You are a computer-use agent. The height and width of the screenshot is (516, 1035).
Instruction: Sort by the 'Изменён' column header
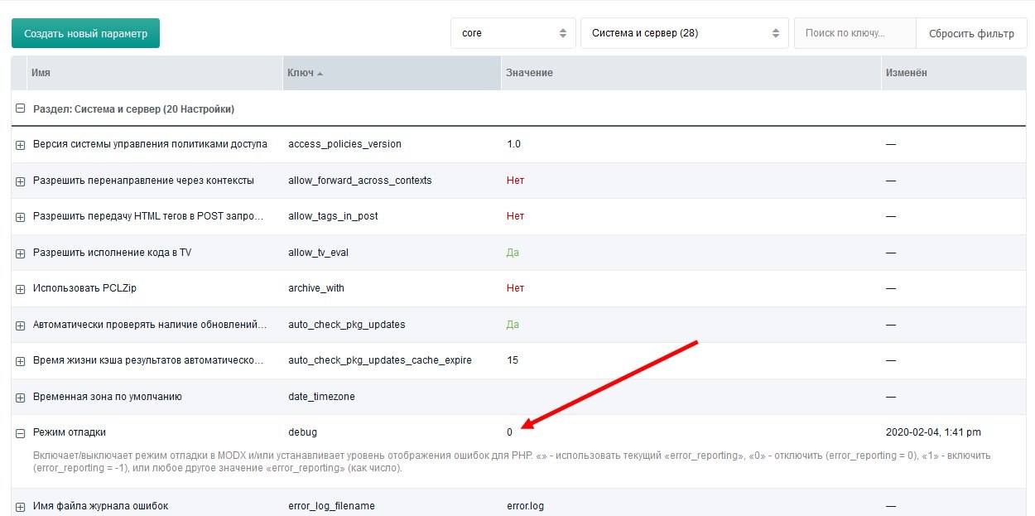point(953,73)
